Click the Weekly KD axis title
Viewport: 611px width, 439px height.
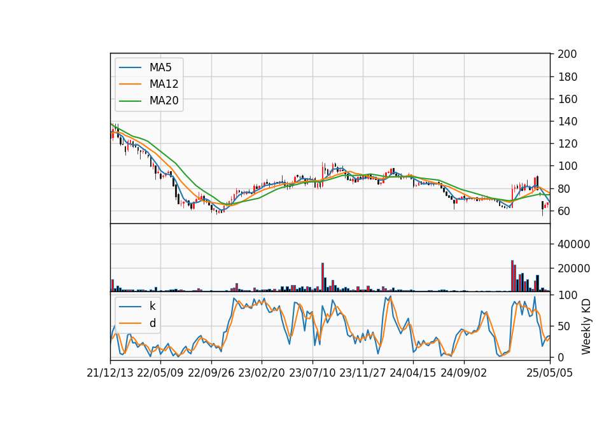point(586,326)
